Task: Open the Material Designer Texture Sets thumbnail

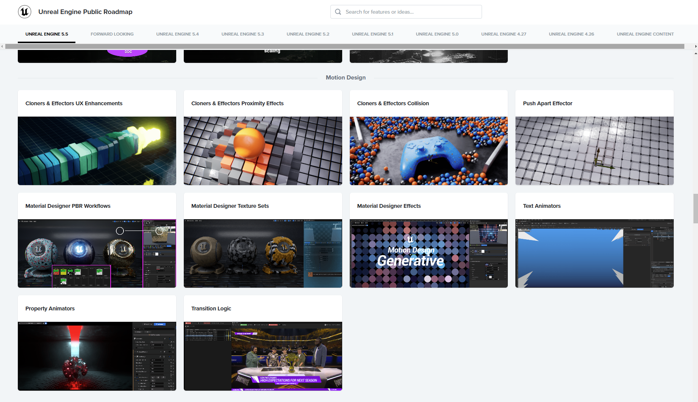Action: click(x=263, y=253)
